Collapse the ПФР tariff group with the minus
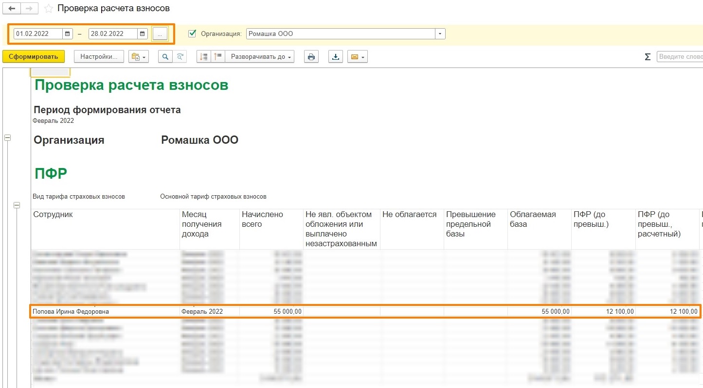Viewport: 703px width, 388px height. pos(17,205)
